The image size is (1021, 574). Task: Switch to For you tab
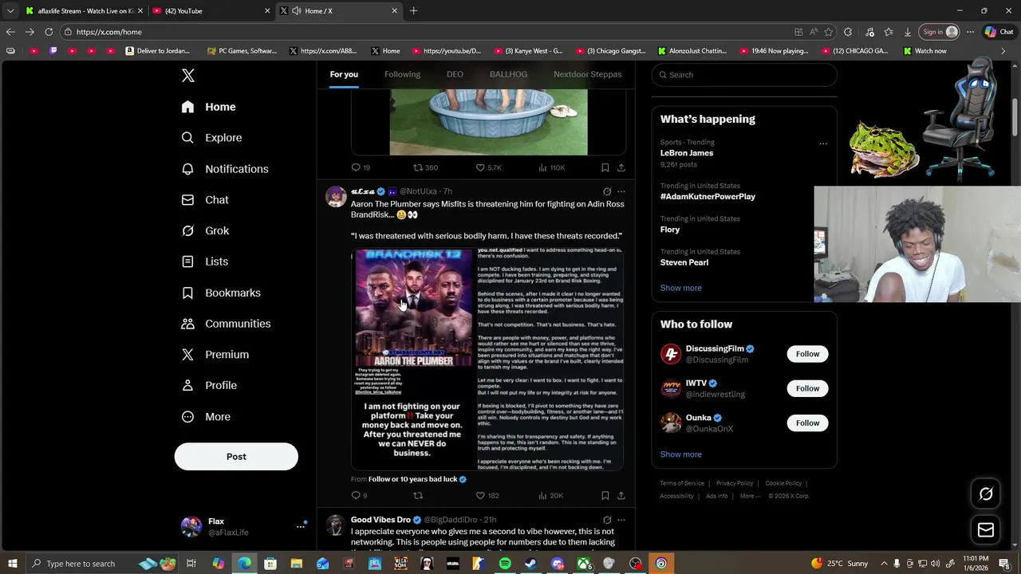click(x=344, y=74)
